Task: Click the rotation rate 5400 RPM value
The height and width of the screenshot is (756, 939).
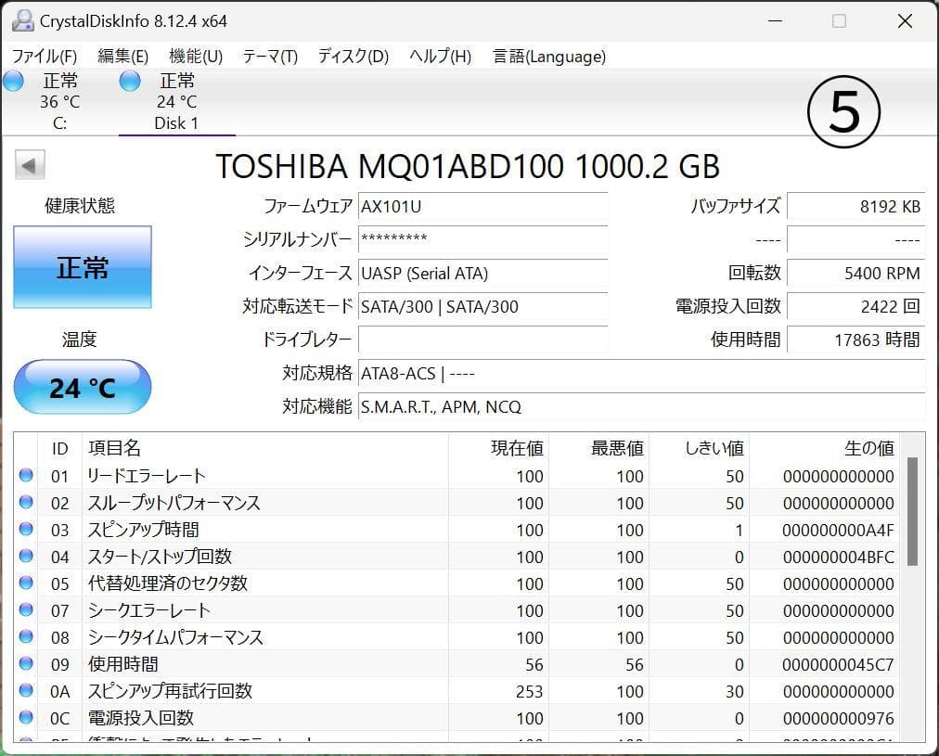Action: [x=855, y=273]
